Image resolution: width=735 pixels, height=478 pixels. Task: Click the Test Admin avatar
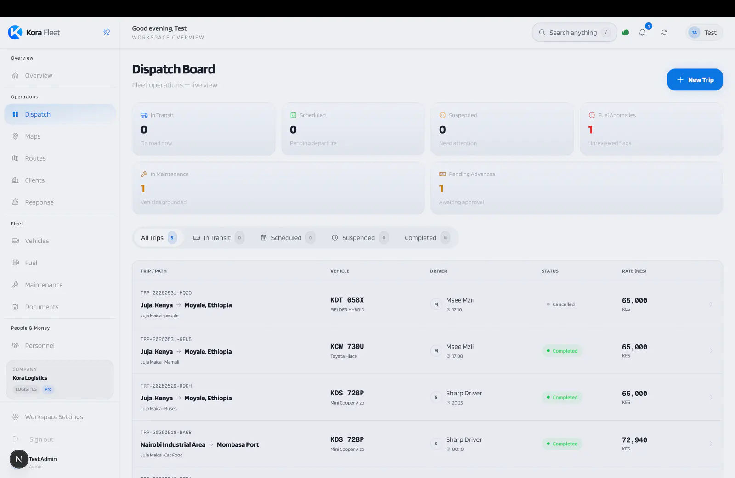click(x=19, y=459)
